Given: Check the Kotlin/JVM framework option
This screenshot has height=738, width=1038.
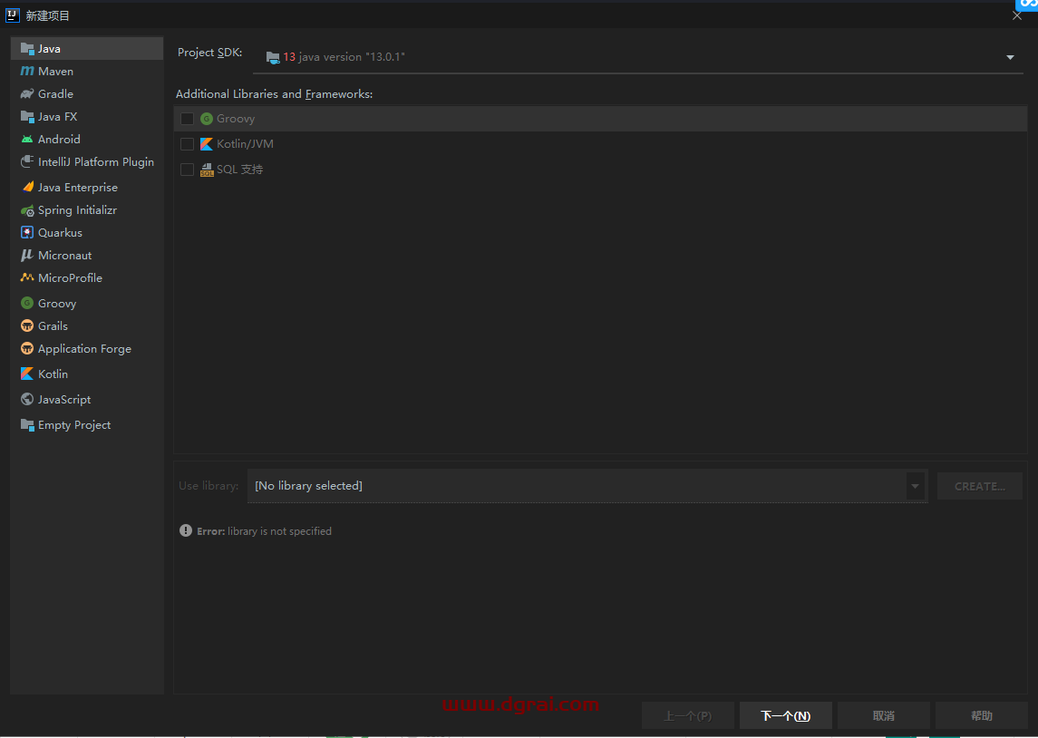Looking at the screenshot, I should pyautogui.click(x=187, y=143).
